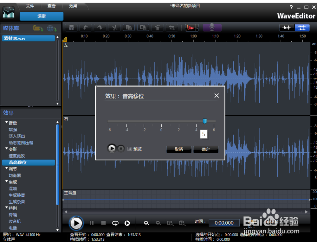Viewport: 317px width, 242px height.
Task: Select the 降噪 effect
Action: [13, 215]
